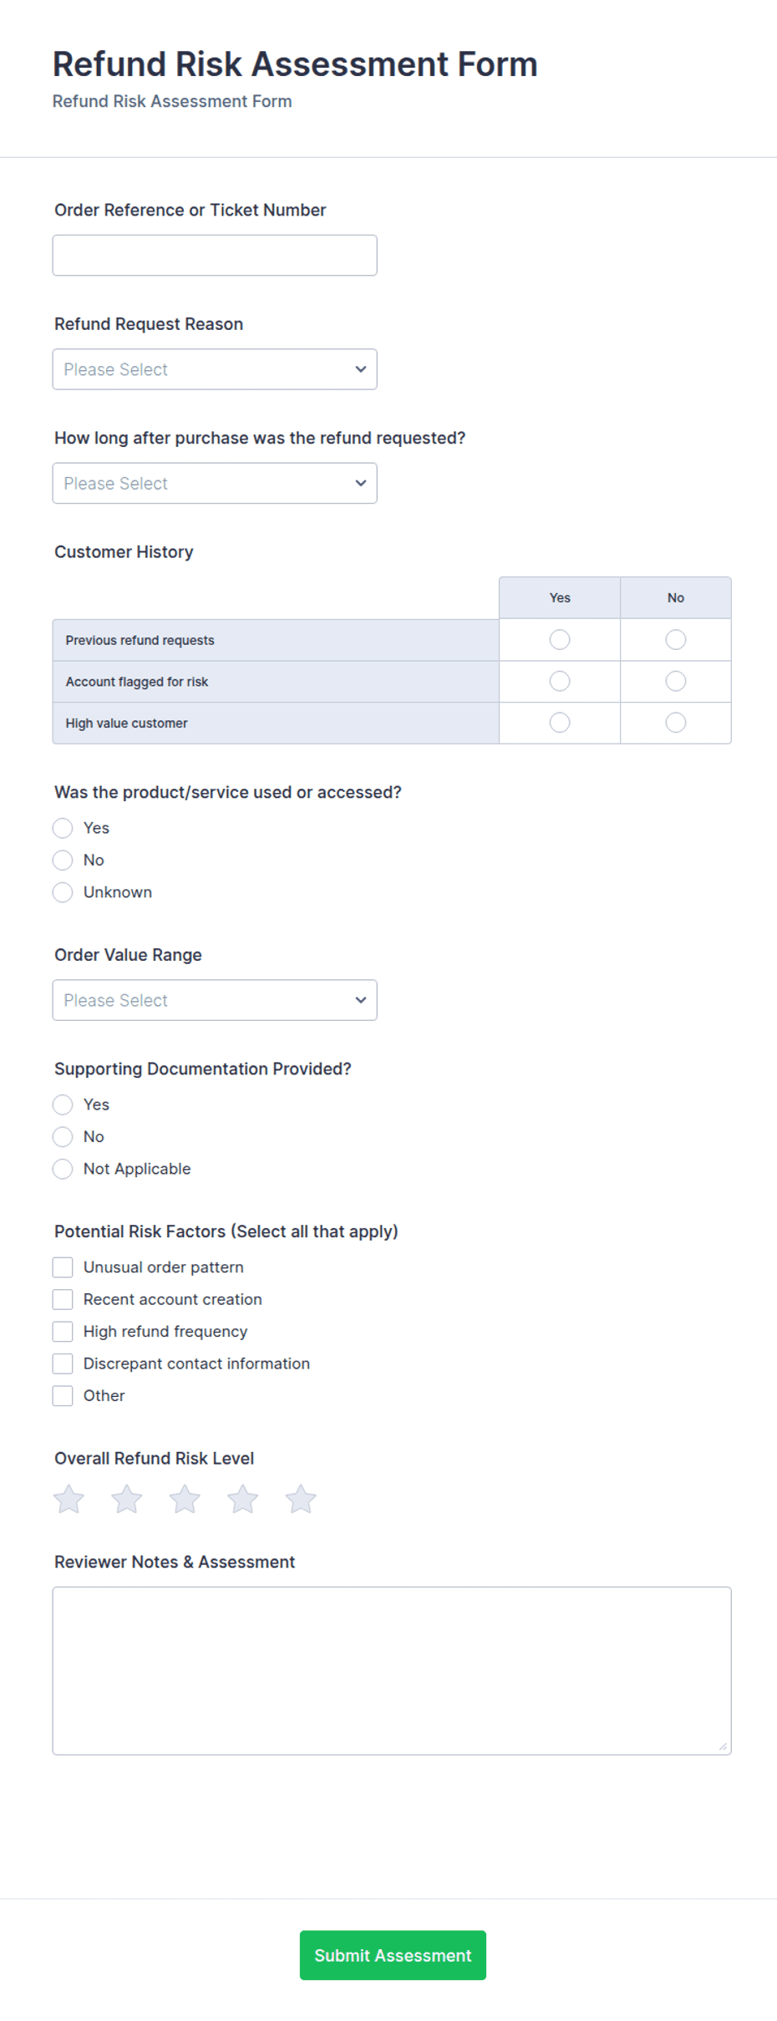
Task: Select the third star risk rating
Action: pyautogui.click(x=185, y=1499)
